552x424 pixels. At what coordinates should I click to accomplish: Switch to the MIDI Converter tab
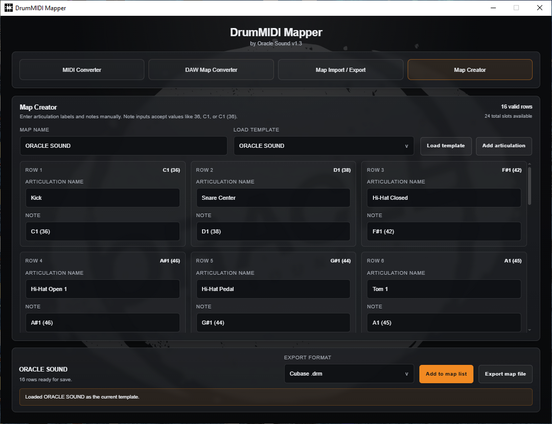pos(81,69)
